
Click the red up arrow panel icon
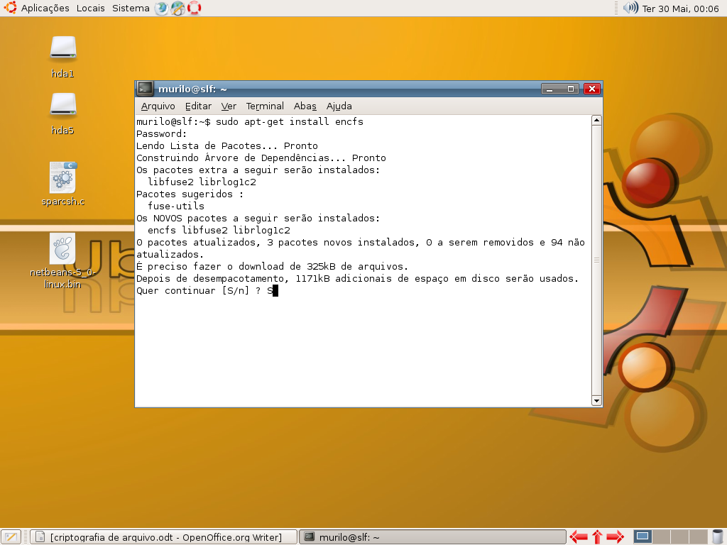point(597,537)
